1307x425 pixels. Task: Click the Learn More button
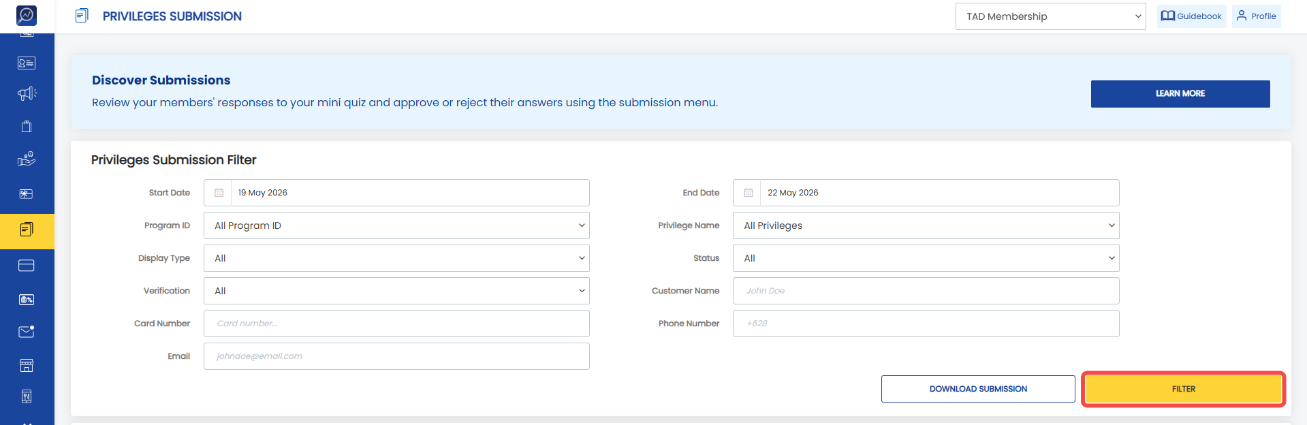click(1180, 94)
